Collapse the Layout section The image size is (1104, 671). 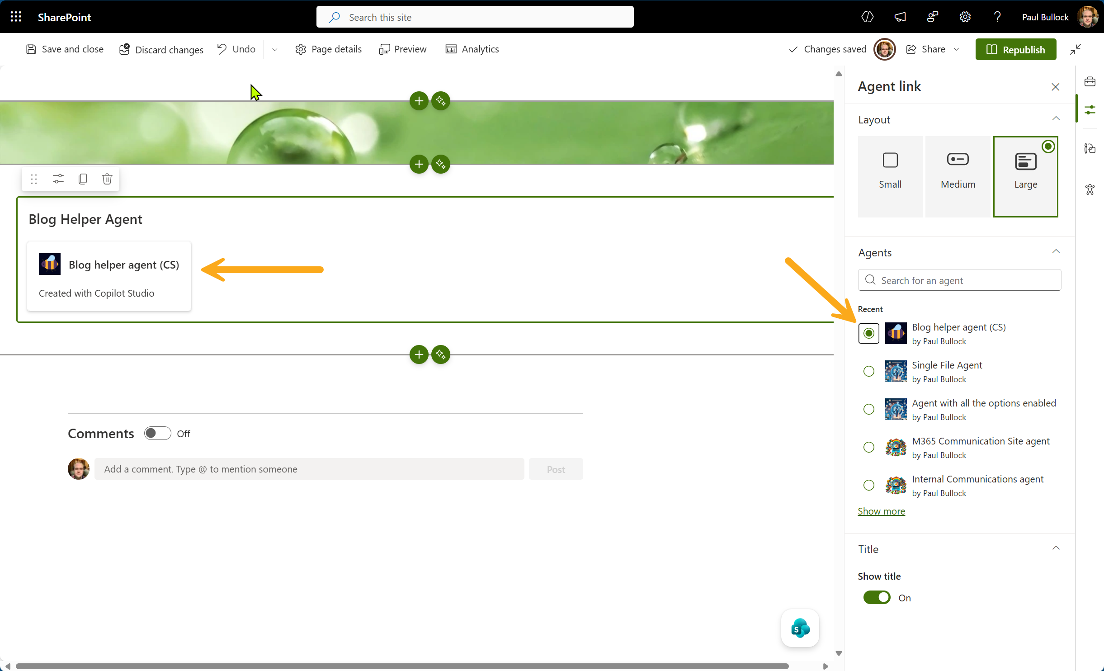tap(1056, 118)
